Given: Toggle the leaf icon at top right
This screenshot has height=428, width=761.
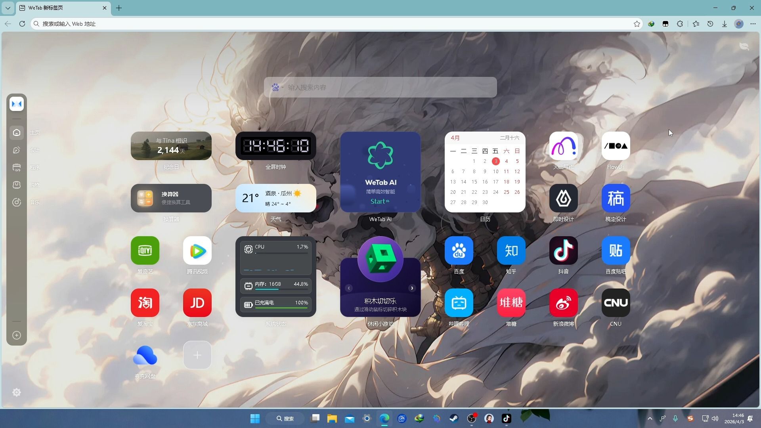Looking at the screenshot, I should point(744,46).
